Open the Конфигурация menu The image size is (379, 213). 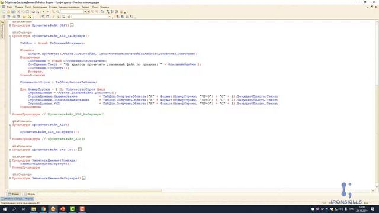tap(40, 7)
